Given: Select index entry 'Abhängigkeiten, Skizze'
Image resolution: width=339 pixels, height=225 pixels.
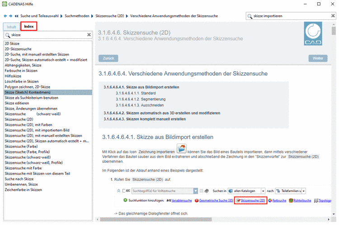Looking at the screenshot, I should pos(48,65).
